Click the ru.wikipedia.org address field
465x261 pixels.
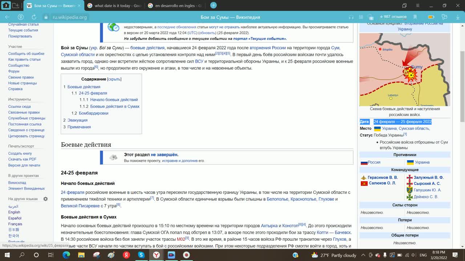click(70, 17)
